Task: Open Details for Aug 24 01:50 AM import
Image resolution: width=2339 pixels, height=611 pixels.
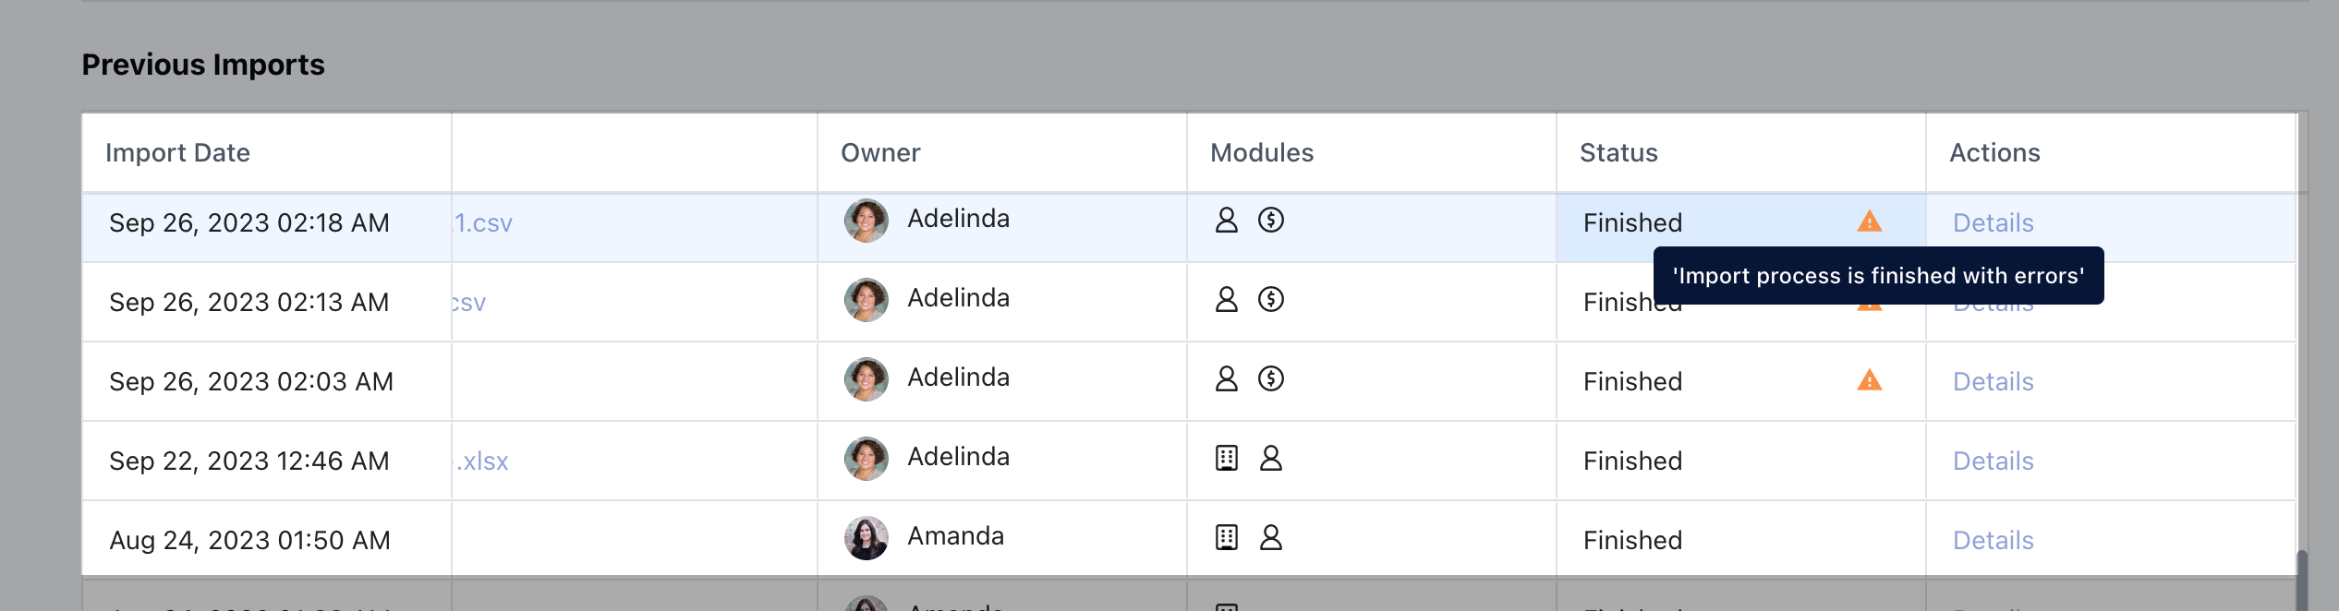Action: [x=1993, y=540]
